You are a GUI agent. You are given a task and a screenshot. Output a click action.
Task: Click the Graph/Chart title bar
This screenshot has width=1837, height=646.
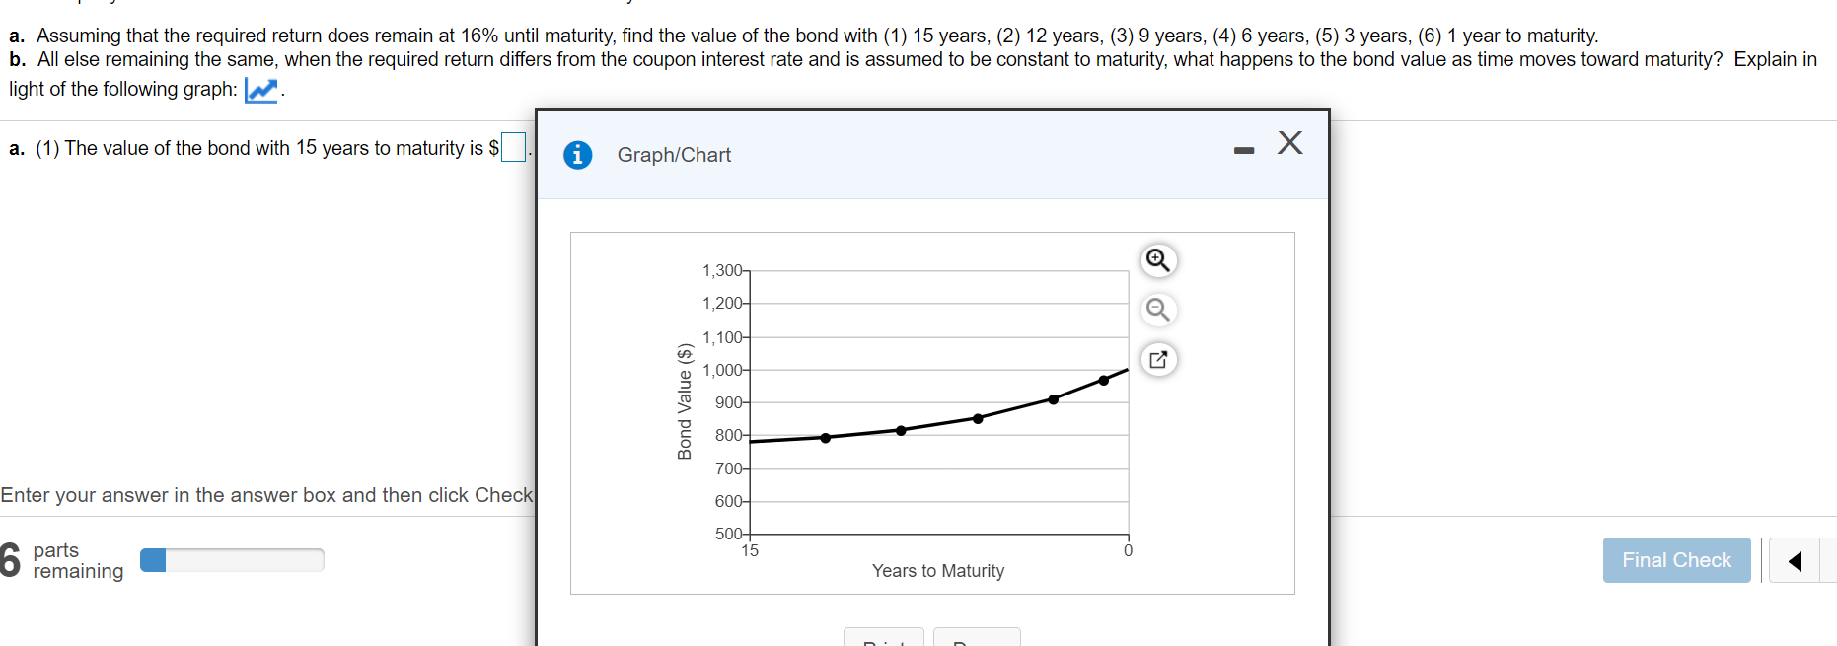(674, 155)
